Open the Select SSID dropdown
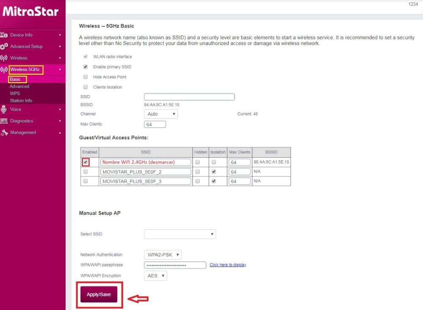 [180, 234]
